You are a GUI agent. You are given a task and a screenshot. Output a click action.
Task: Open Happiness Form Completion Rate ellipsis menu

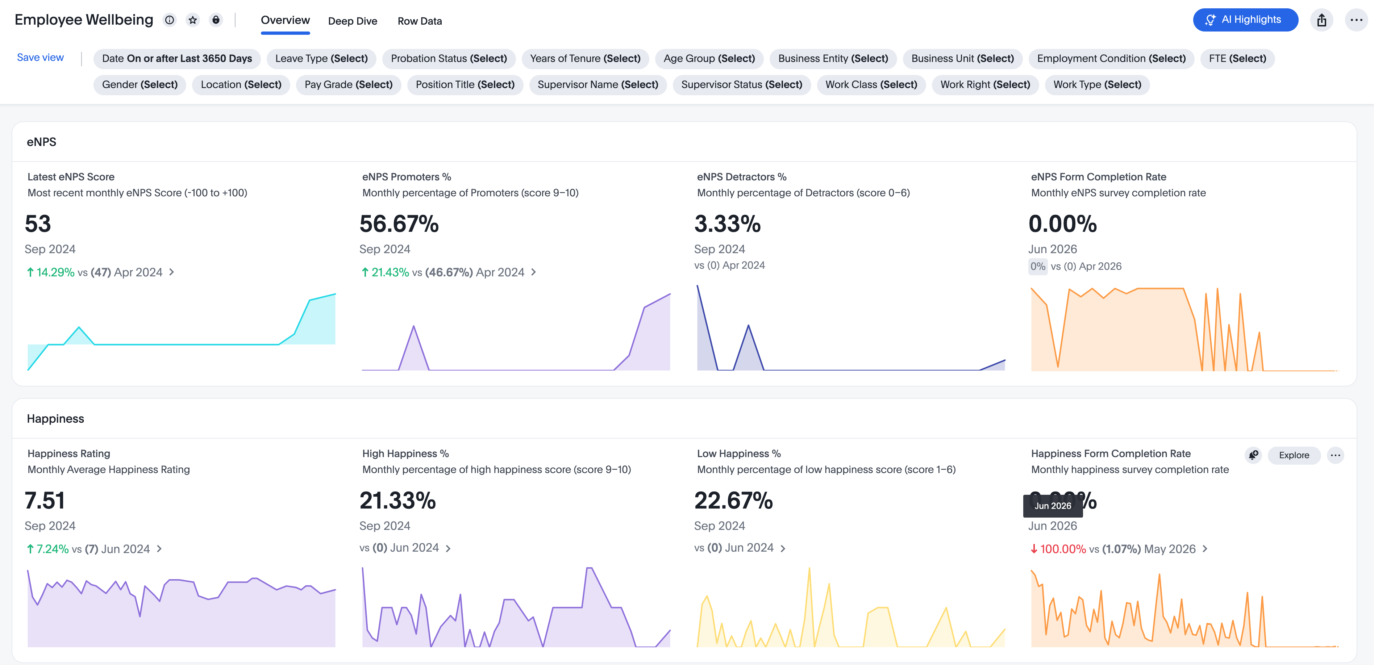1335,455
